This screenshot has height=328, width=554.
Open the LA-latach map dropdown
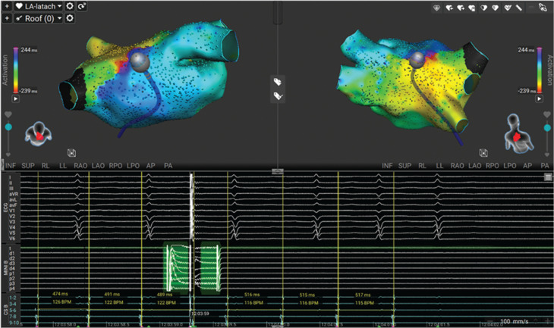pyautogui.click(x=59, y=6)
